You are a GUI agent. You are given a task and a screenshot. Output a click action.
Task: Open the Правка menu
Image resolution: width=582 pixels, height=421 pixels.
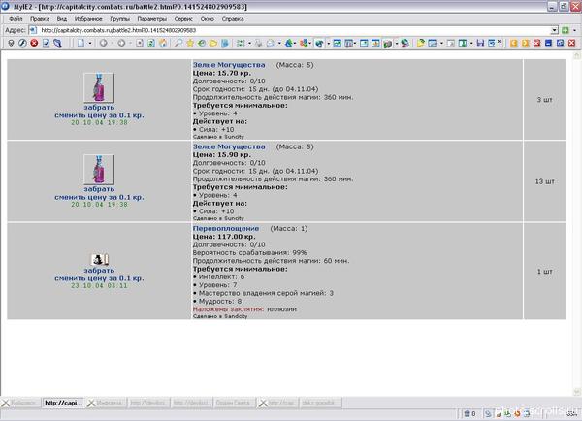pyautogui.click(x=40, y=19)
